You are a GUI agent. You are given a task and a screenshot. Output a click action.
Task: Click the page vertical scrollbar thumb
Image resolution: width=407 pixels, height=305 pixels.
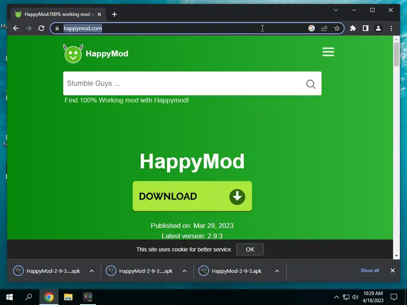coord(396,54)
